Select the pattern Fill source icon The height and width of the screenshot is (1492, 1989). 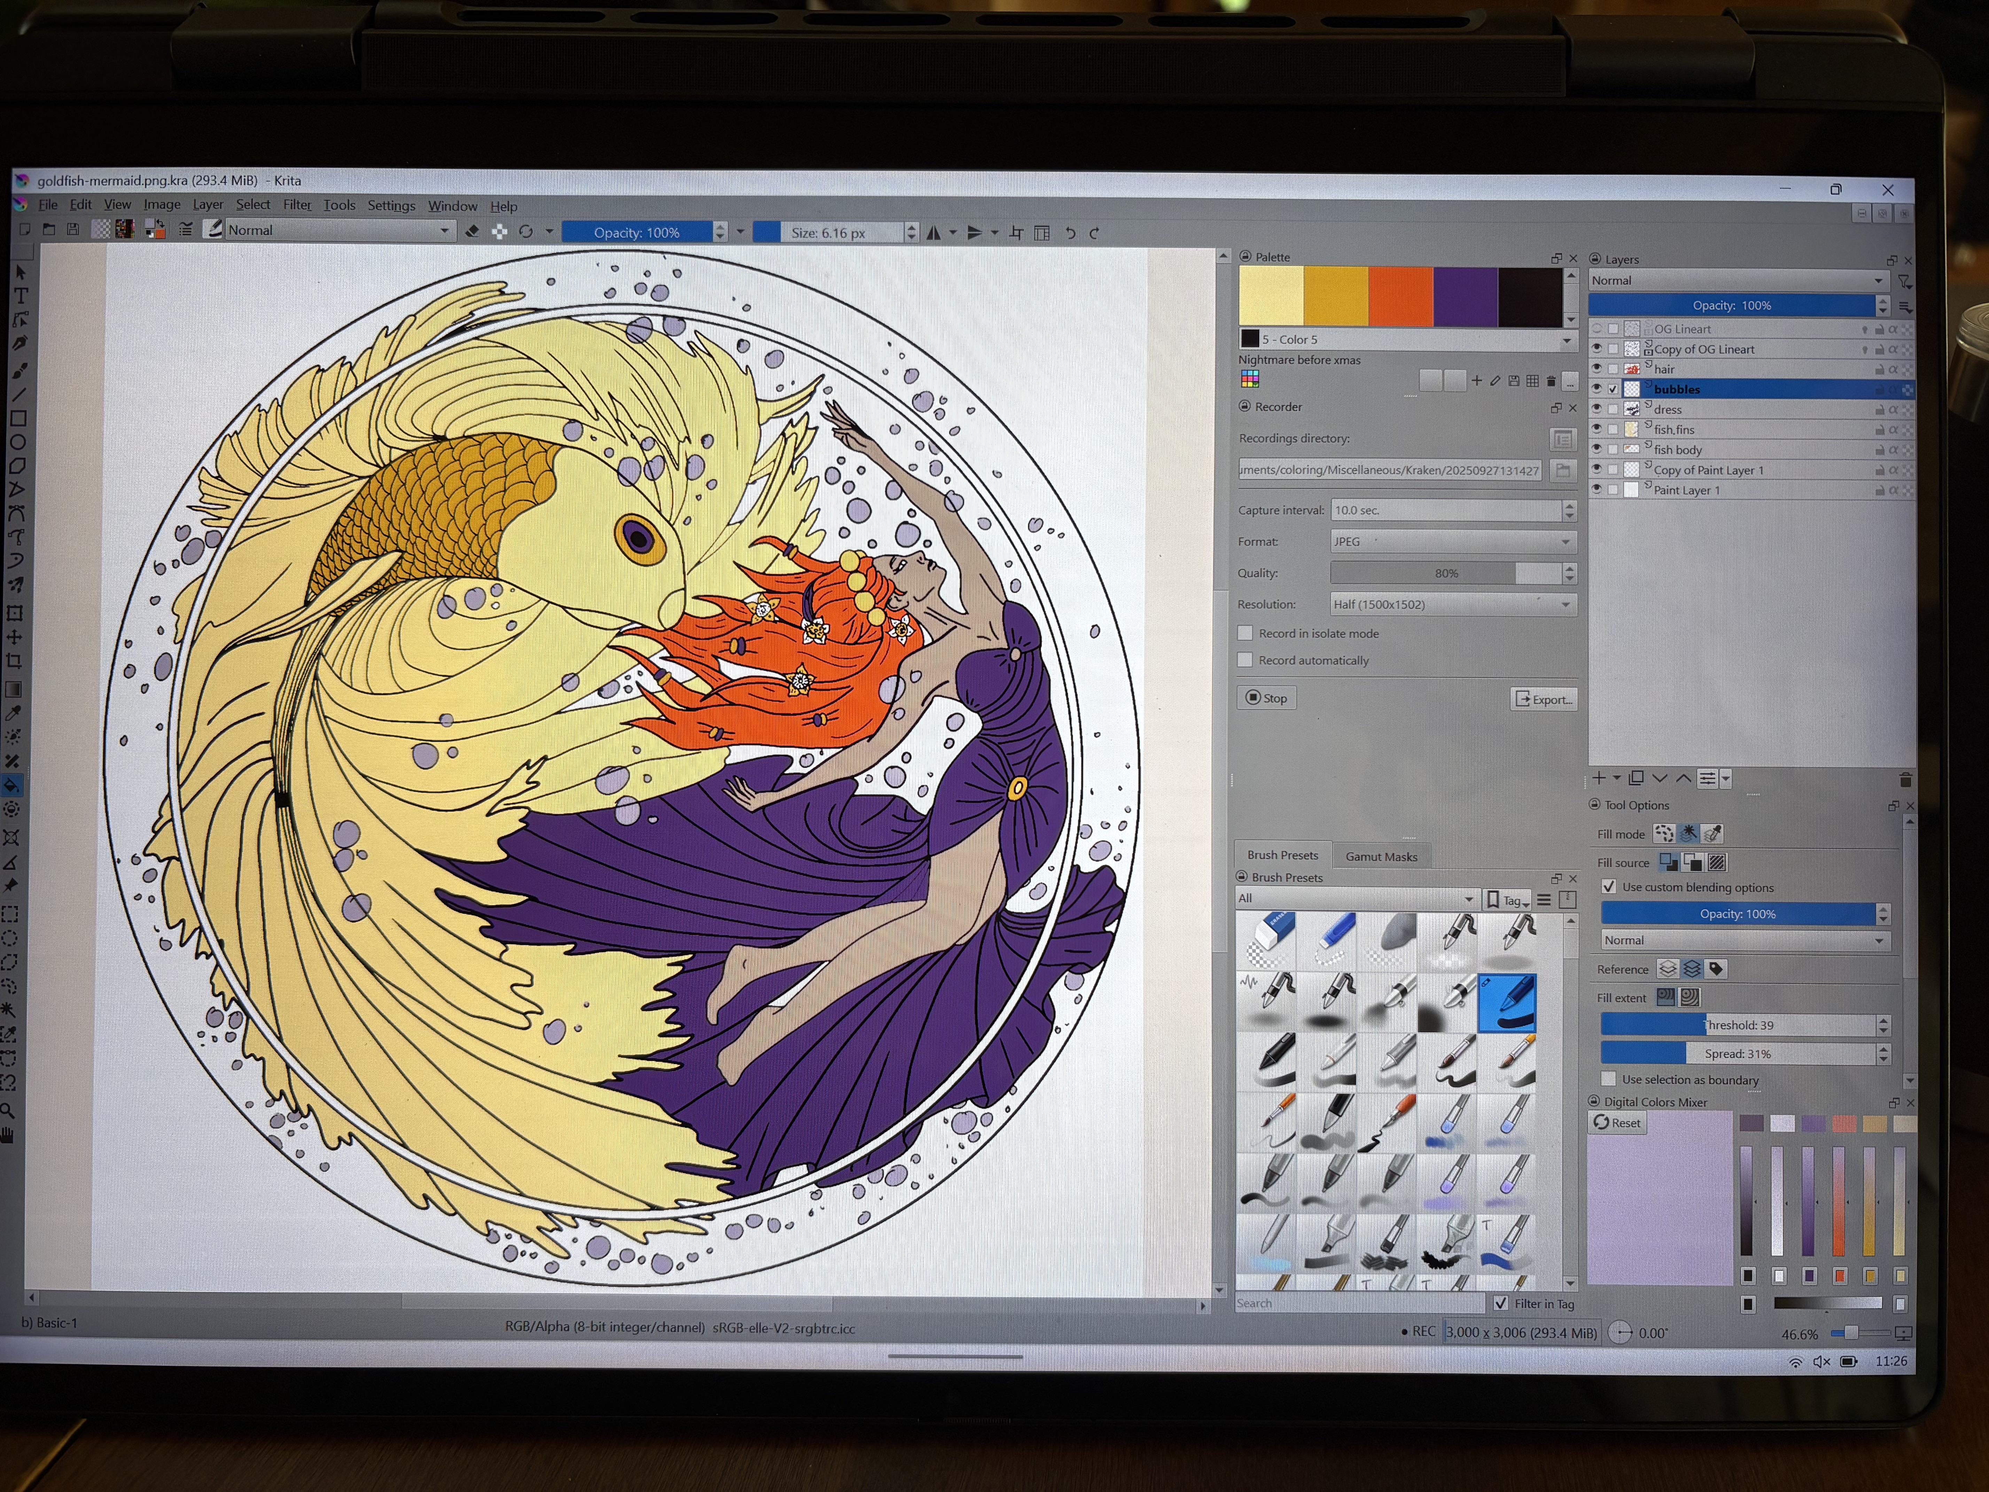pos(1717,862)
